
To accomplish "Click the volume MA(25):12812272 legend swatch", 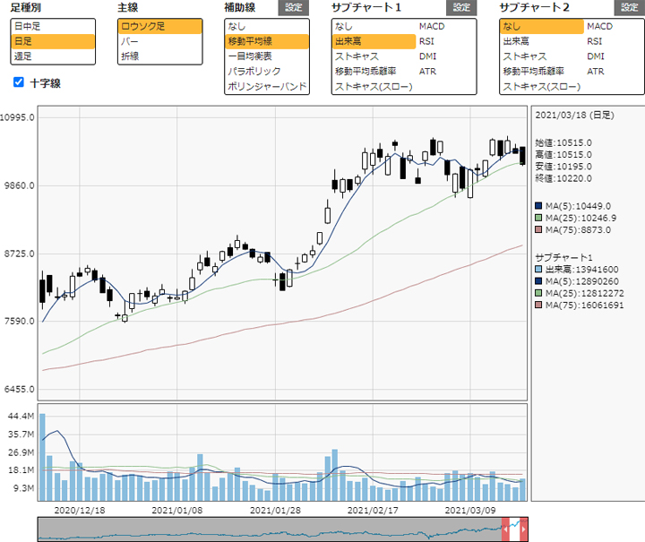I will (538, 293).
